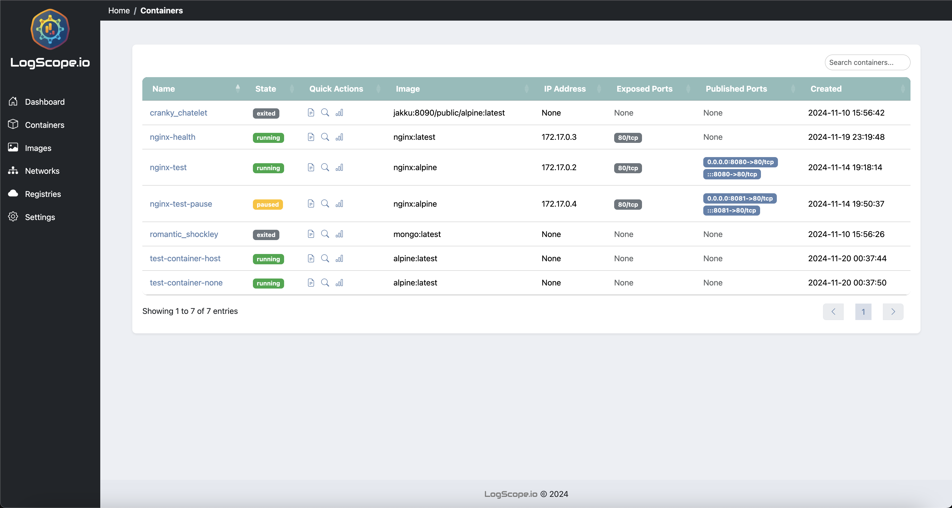The height and width of the screenshot is (508, 952).
Task: Open the Images section from the sidebar
Action: (38, 148)
